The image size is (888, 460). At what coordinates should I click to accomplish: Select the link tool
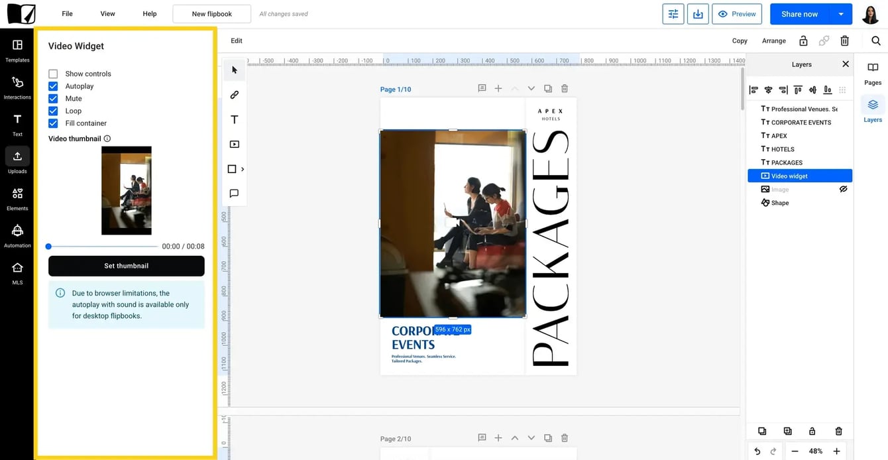(x=234, y=95)
